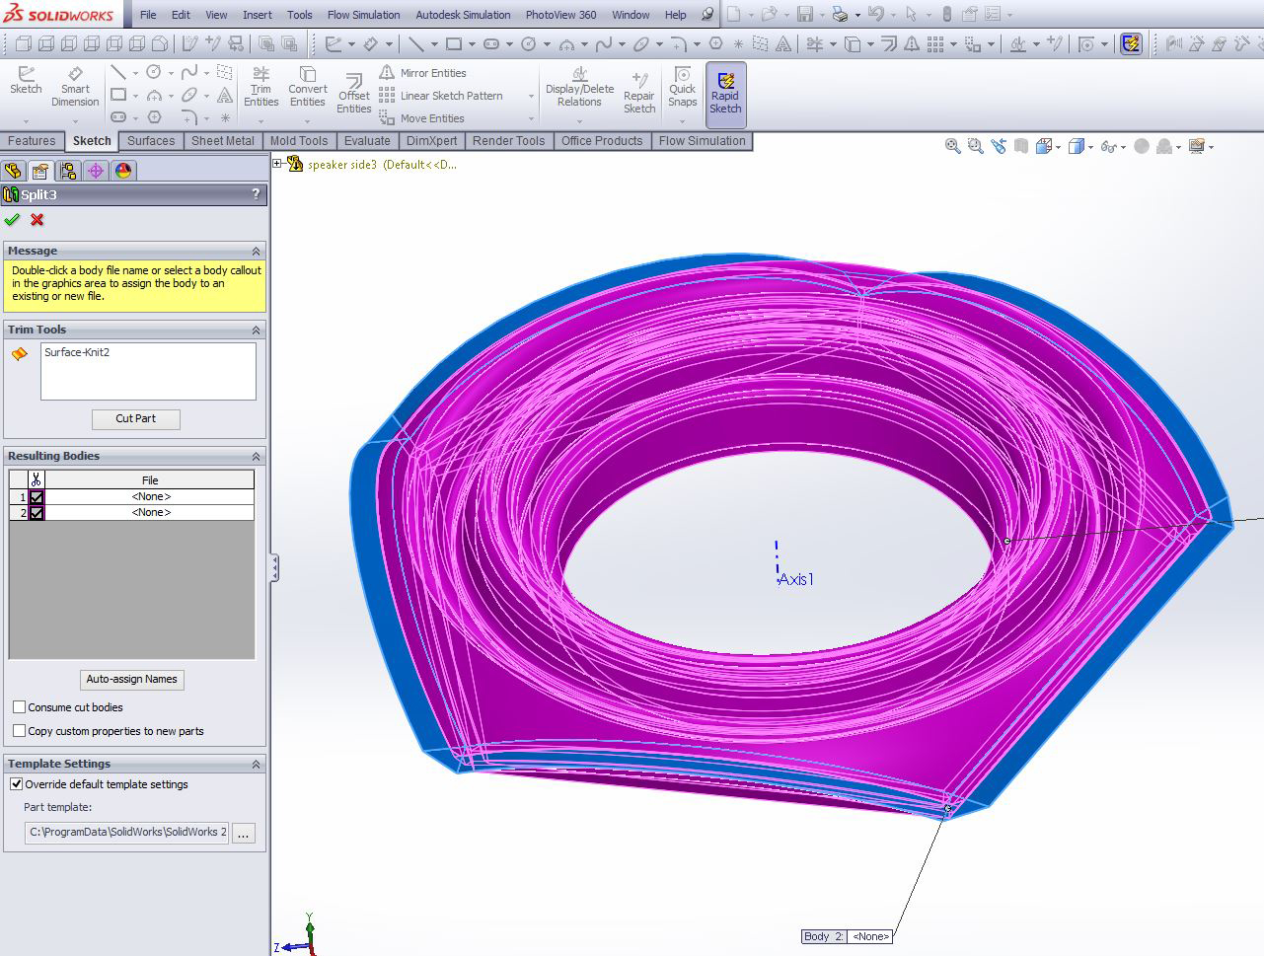Select Surface-Knit2 in Trim Tools box

coord(77,352)
